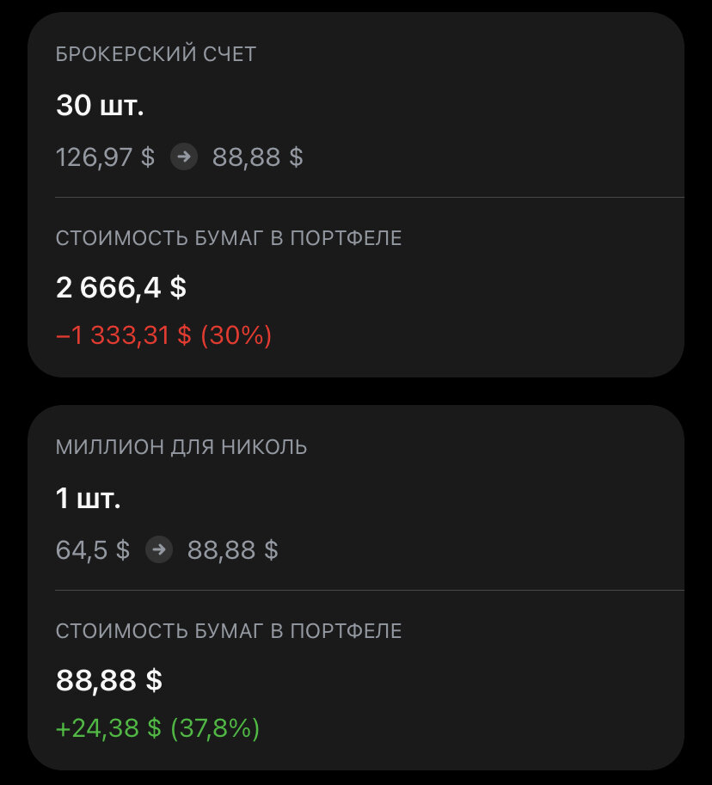Image resolution: width=712 pixels, height=785 pixels.
Task: Click the bold 88,88 $ portfolio value
Action: pos(108,680)
